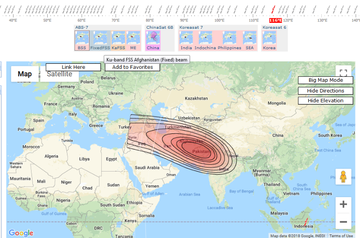The width and height of the screenshot is (360, 238).
Task: Open the Koreasat 6 satellite link
Action: tap(274, 27)
